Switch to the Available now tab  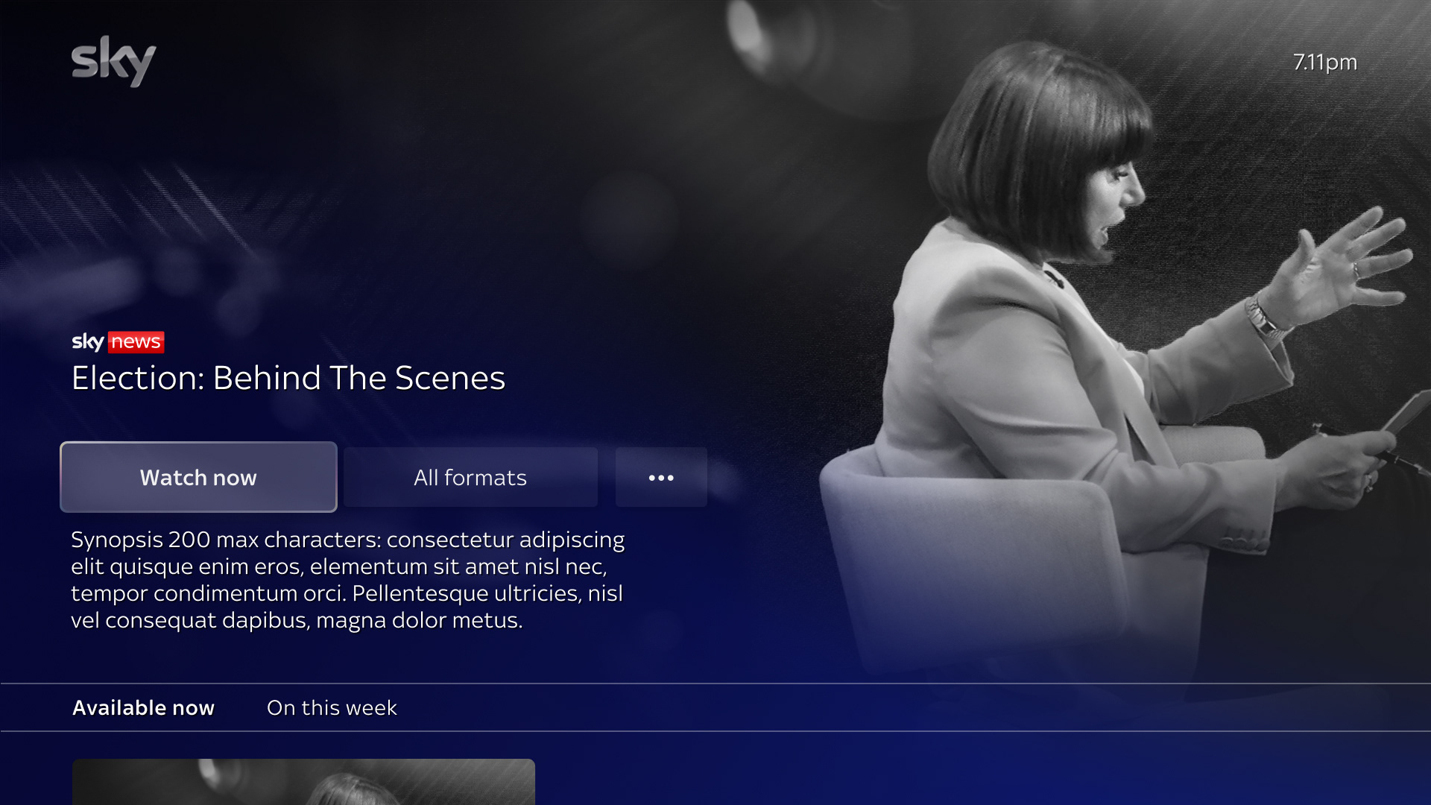click(x=143, y=707)
